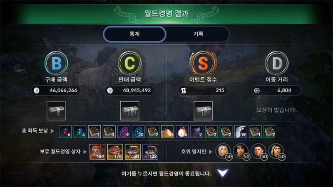Select the orange crystal reward with count 50
Viewport: 333px width, 187px height.
(x=168, y=132)
